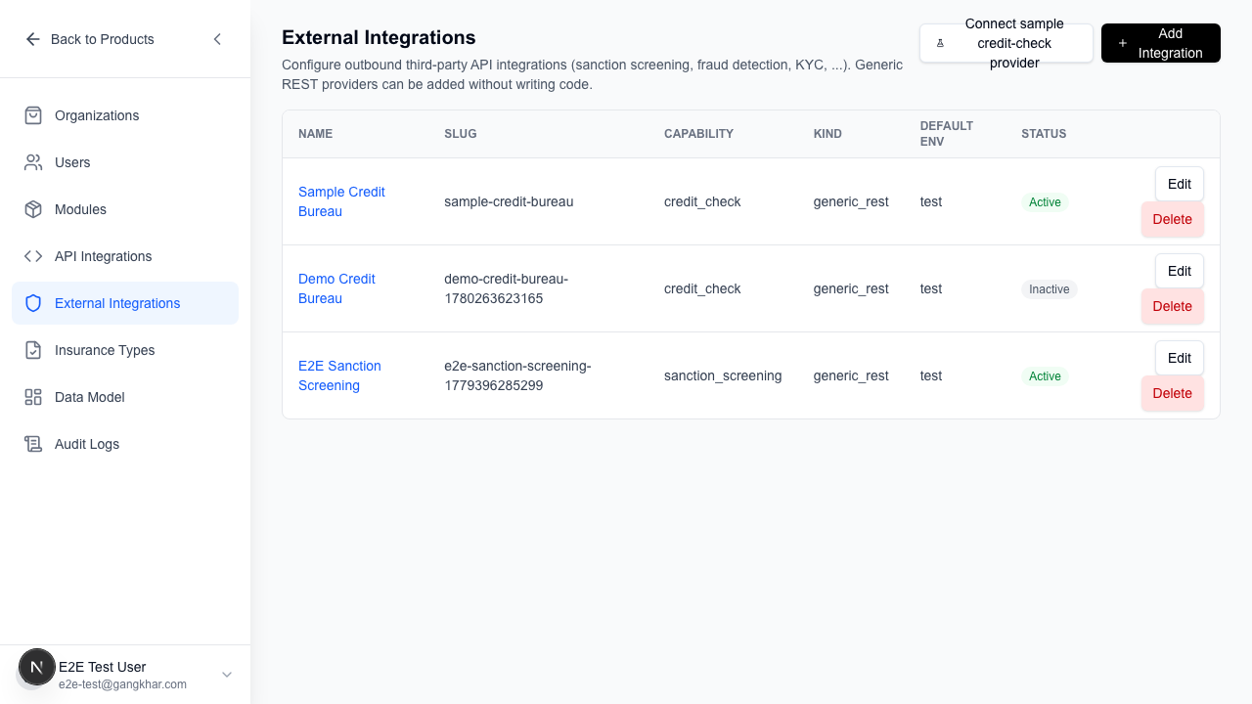Edit the Sample Credit Bureau integration
1252x704 pixels.
pos(1180,184)
